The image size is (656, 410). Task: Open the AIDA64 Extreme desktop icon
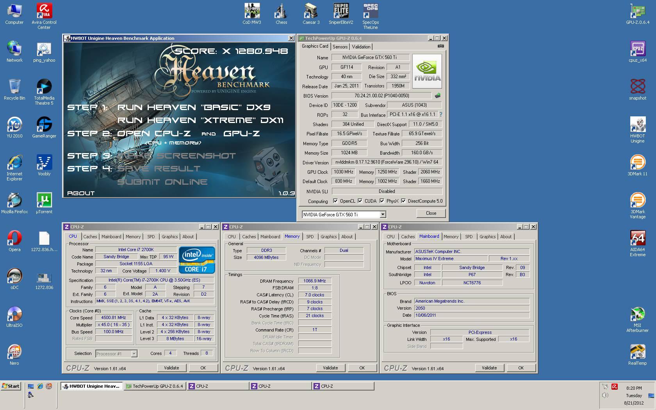point(638,243)
